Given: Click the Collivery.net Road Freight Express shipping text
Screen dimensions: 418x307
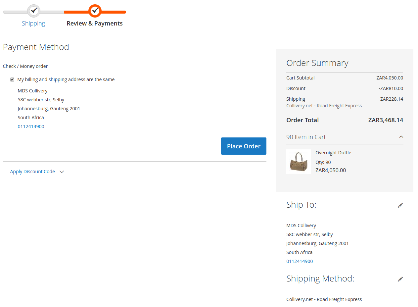Looking at the screenshot, I should tap(324, 106).
